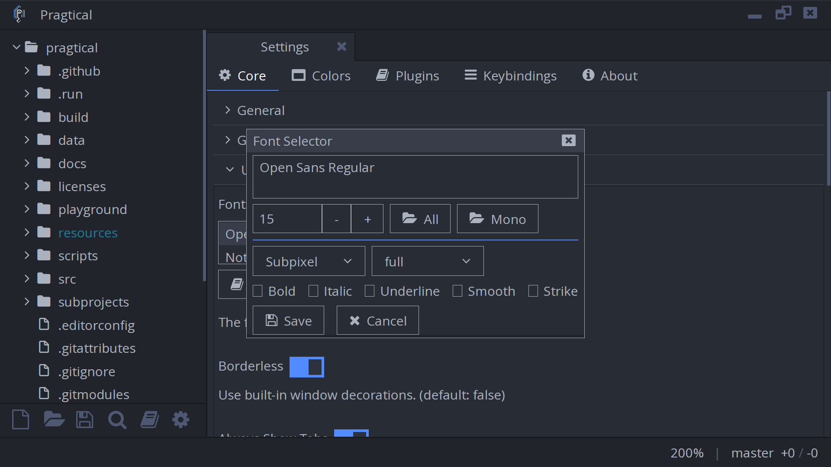Click the Pragtical app logo icon
The height and width of the screenshot is (467, 831).
[x=19, y=14]
